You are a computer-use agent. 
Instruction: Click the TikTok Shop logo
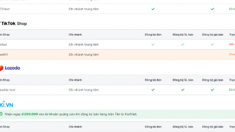[13, 23]
